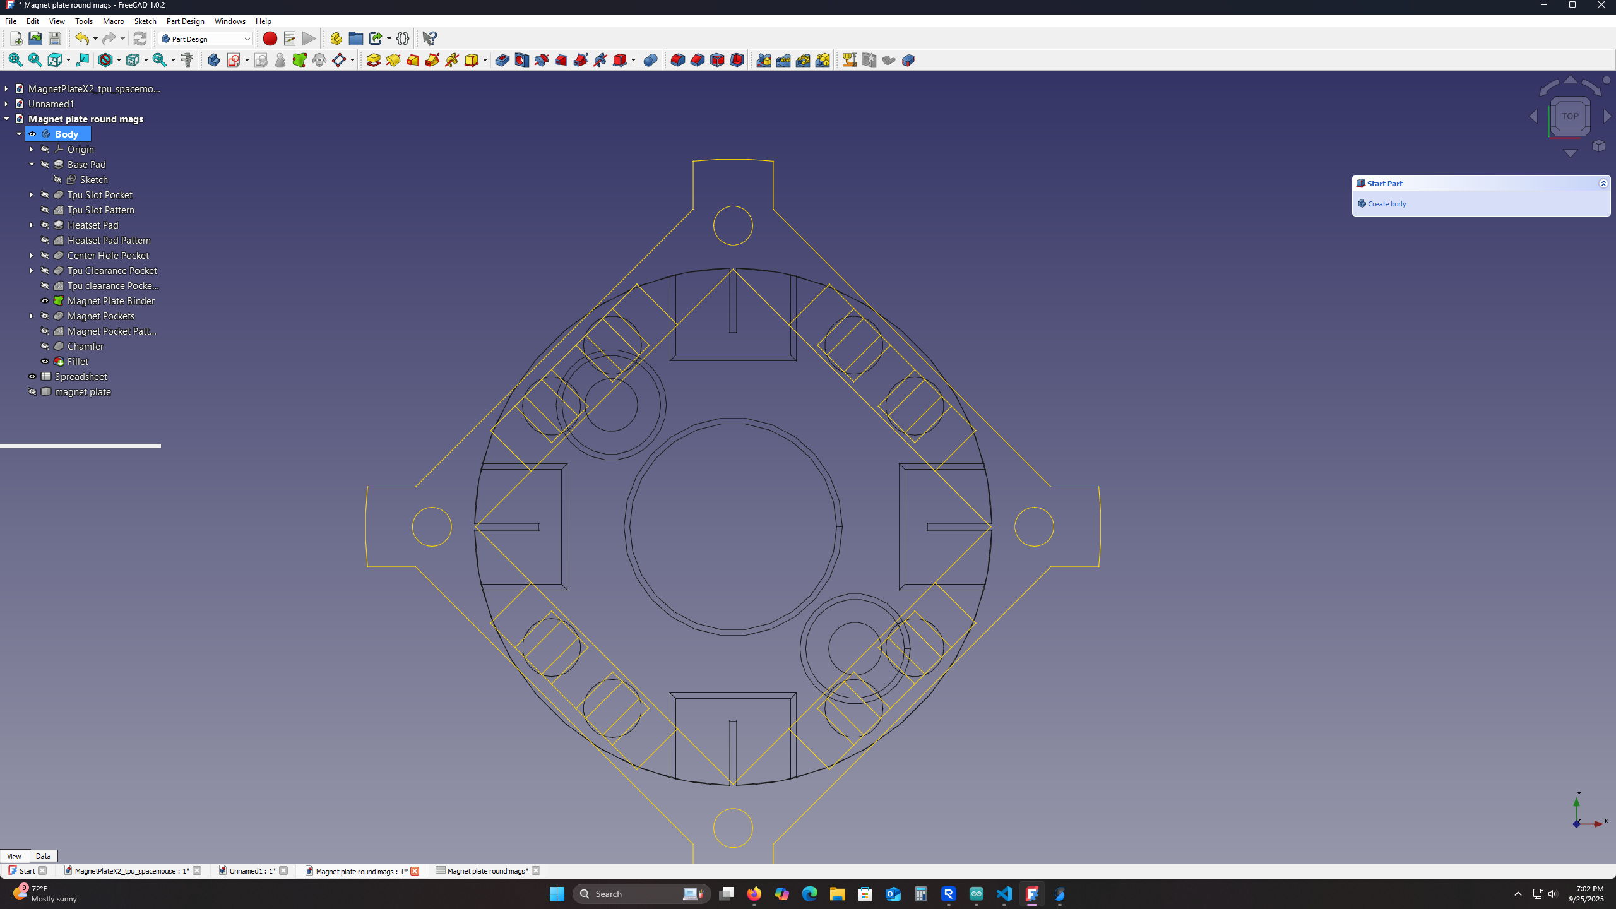Select the Hole tool
Viewport: 1616px width, 909px height.
[522, 60]
